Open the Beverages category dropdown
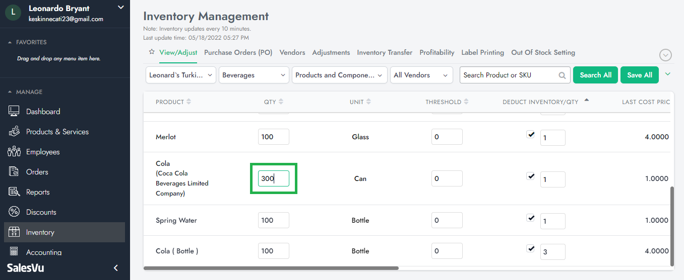Screen dimensions: 684x280 254,75
